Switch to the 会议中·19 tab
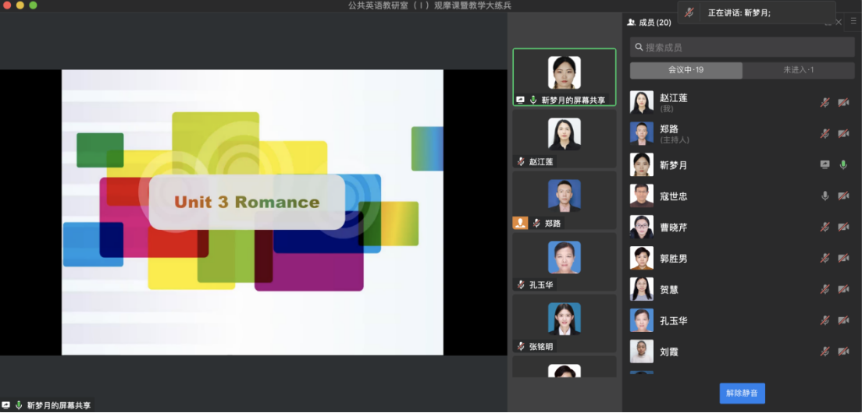Viewport: 862px width, 413px height. click(686, 70)
